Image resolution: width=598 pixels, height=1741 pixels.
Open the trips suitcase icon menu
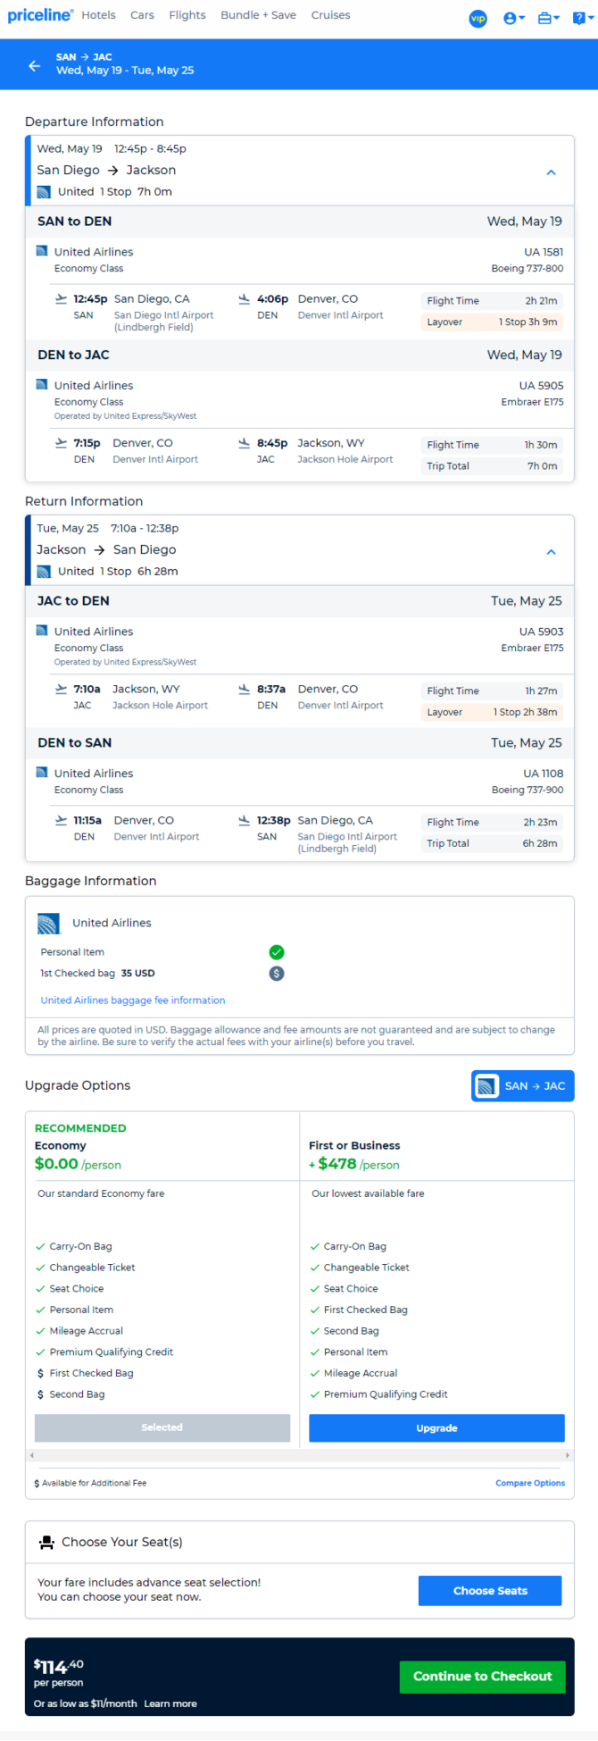548,18
